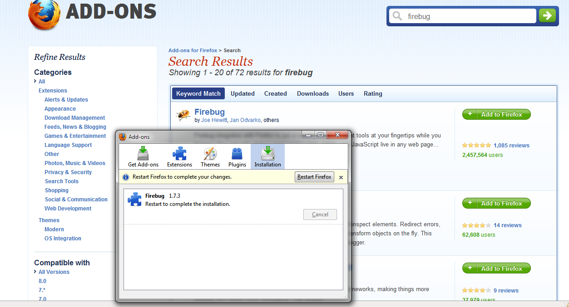The width and height of the screenshot is (569, 307).
Task: Filter by Photos, Music & Videos
Action: pos(75,163)
